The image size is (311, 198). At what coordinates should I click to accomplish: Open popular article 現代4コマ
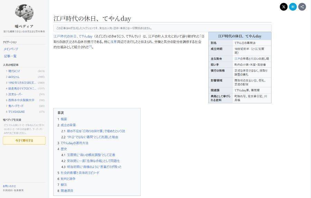pos(14,71)
